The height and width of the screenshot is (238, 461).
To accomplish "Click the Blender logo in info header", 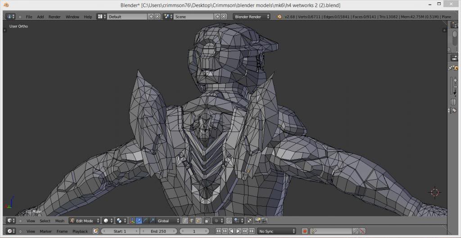I will (x=279, y=17).
